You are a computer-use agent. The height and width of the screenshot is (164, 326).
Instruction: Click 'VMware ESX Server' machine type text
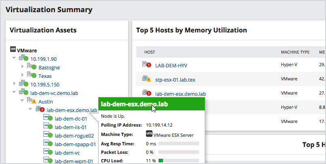click(x=174, y=135)
